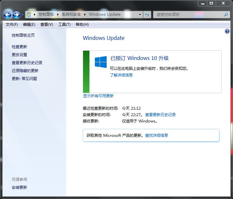This screenshot has width=233, height=199.
Task: Go forward with the Forward arrow button
Action: coord(16,15)
